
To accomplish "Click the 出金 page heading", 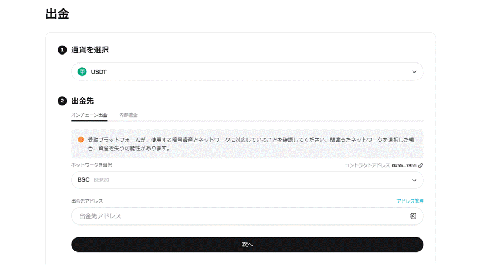I will click(58, 15).
